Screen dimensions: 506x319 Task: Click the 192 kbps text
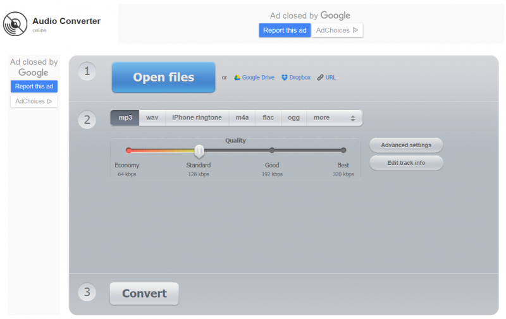pyautogui.click(x=272, y=174)
